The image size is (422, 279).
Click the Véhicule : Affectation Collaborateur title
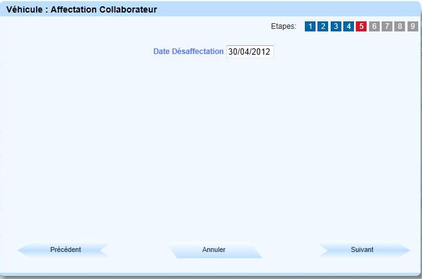(81, 10)
